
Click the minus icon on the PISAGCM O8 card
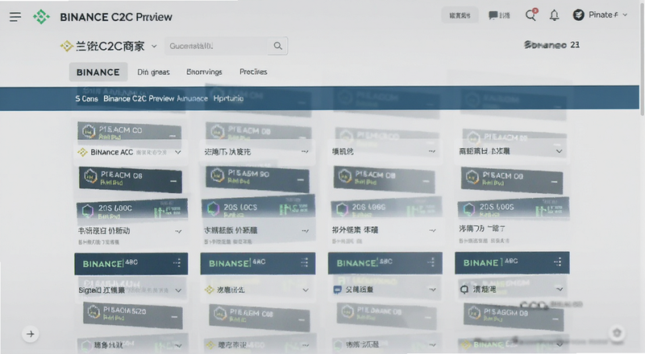coord(556,319)
